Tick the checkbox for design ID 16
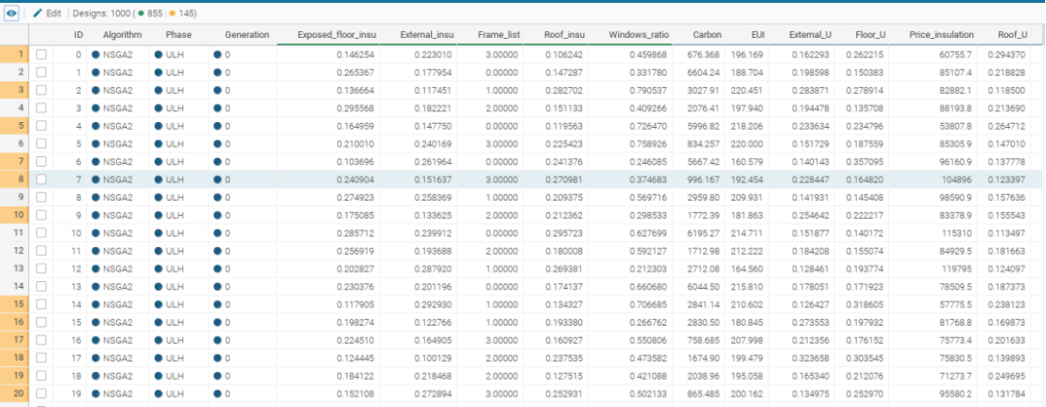The width and height of the screenshot is (1046, 407). (x=42, y=339)
